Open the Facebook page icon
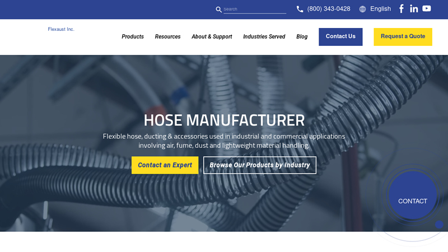448x252 pixels. click(x=402, y=9)
